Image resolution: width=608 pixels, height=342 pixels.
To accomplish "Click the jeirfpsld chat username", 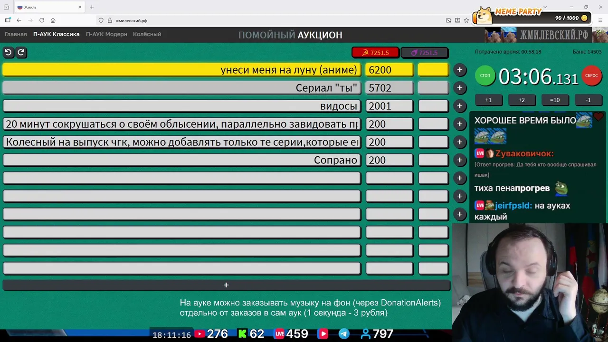I will point(513,206).
